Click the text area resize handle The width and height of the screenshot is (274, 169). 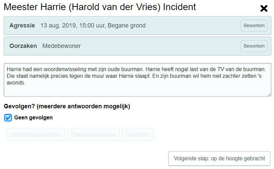click(x=269, y=95)
